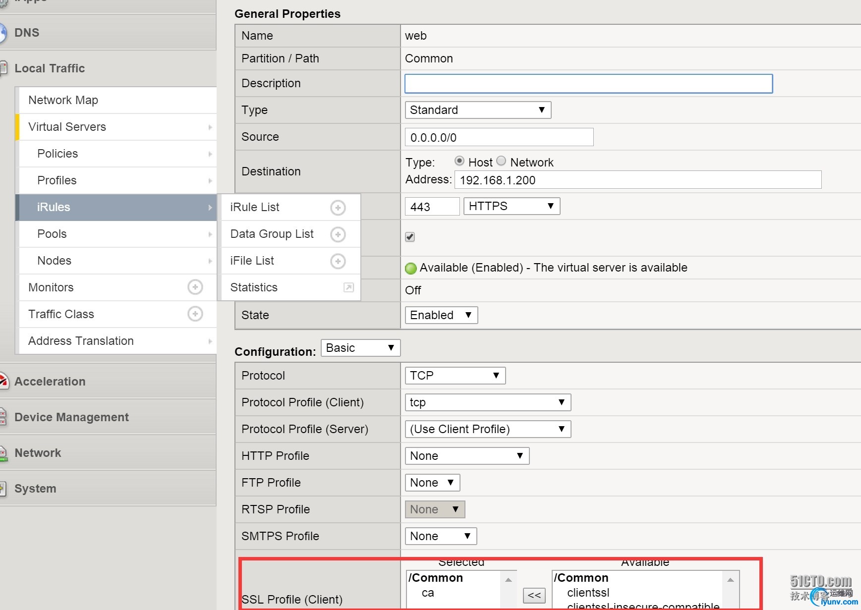Click the plus icon next to Data Group List
The image size is (861, 610).
338,234
